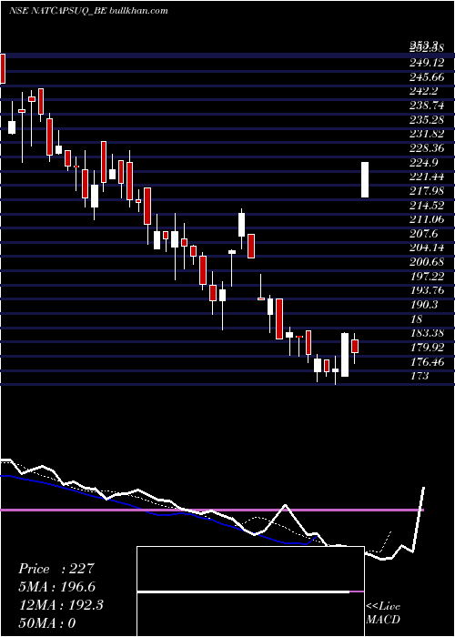Select the 238.74 price level label
This screenshot has width=455, height=637.
[427, 106]
